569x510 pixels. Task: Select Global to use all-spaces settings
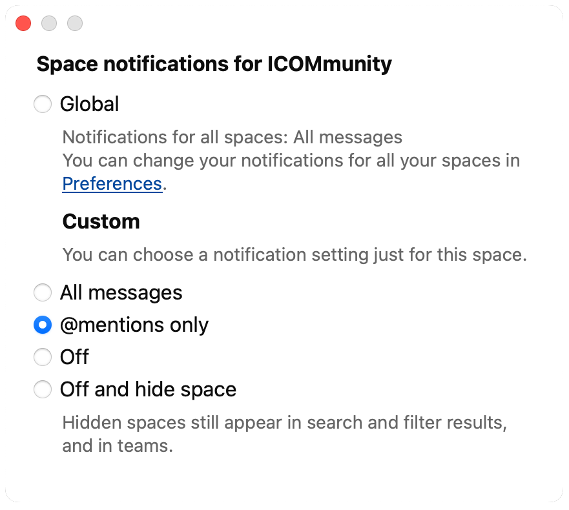click(42, 104)
